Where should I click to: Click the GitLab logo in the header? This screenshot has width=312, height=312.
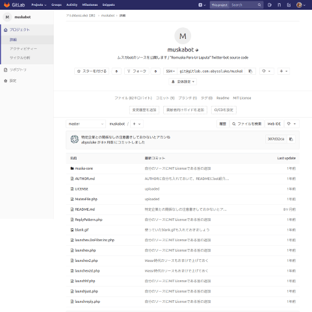(x=14, y=5)
